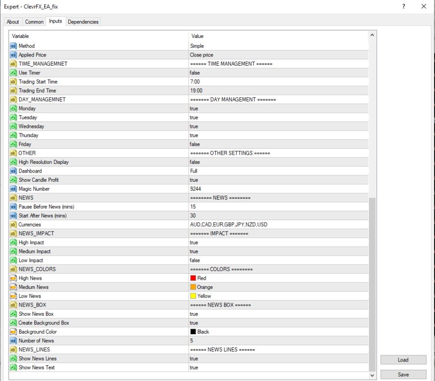Screen dimensions: 435x381
Task: Open the Method value Simple dropdown
Action: 278,46
